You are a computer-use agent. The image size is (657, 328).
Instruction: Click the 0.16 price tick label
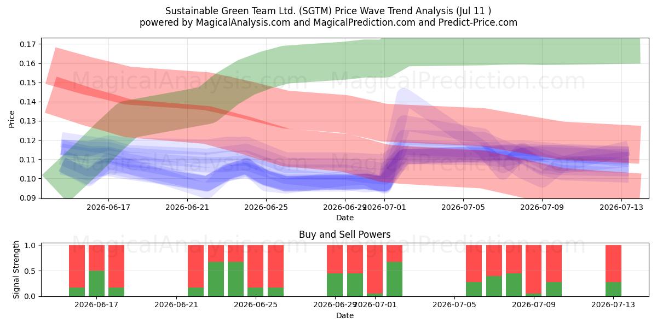28,63
